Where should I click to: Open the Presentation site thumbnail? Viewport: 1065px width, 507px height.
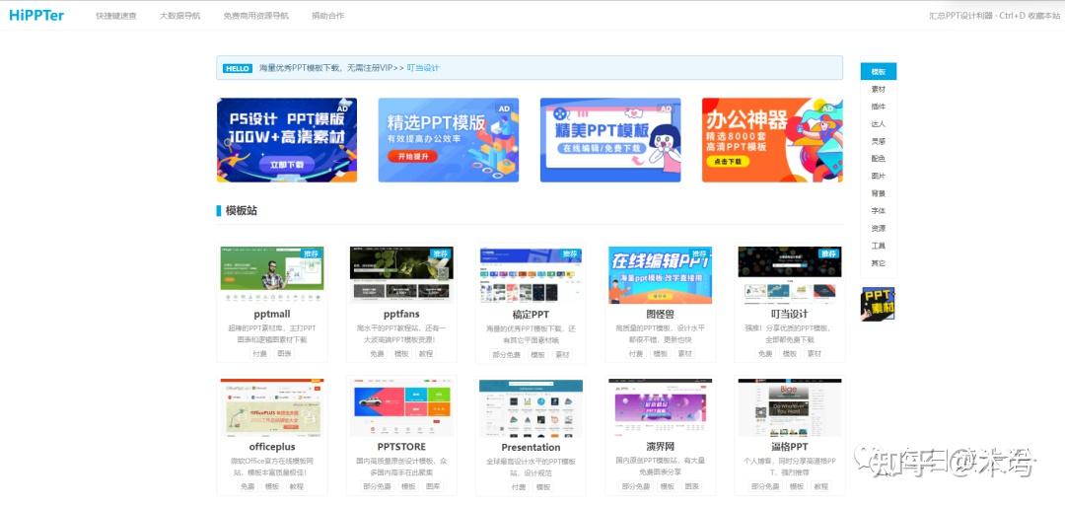point(532,407)
